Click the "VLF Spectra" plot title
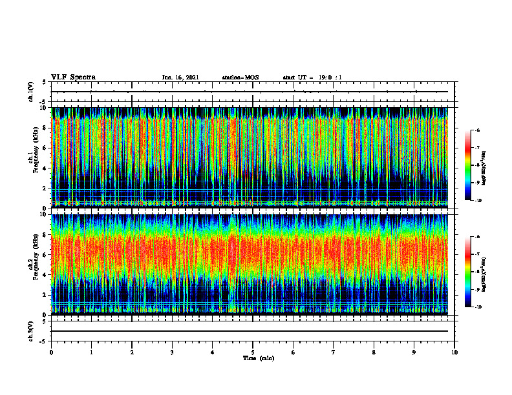 point(73,77)
